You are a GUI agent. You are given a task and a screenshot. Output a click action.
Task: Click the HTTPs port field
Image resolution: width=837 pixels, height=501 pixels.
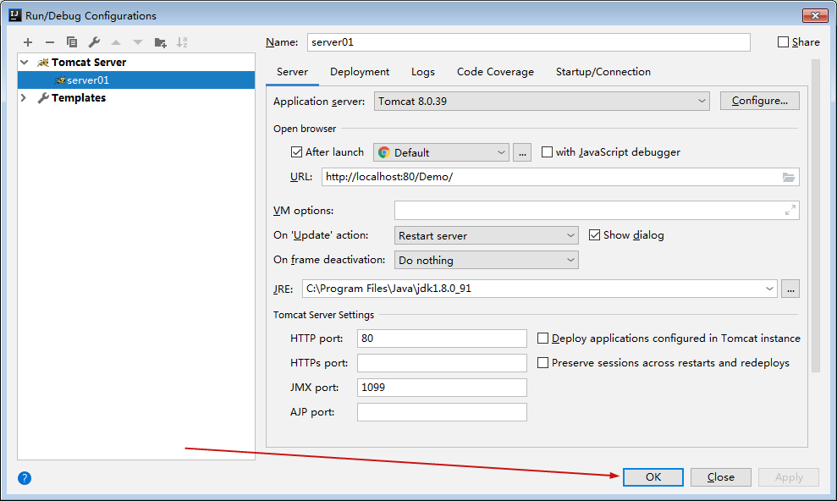click(442, 363)
